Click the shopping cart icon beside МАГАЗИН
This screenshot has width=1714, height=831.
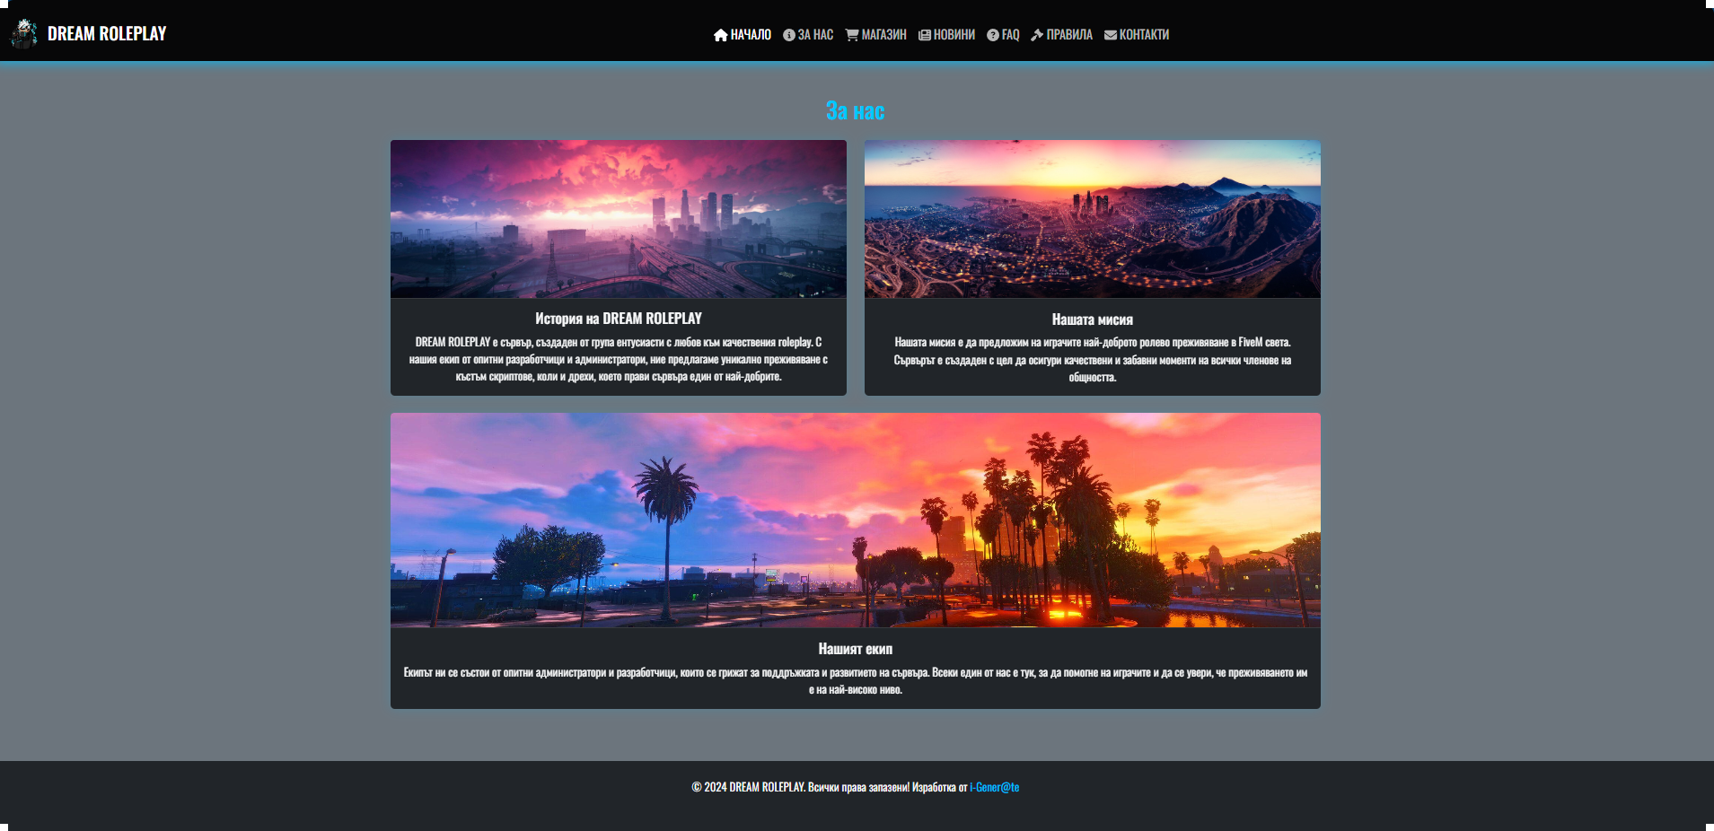[x=852, y=35]
